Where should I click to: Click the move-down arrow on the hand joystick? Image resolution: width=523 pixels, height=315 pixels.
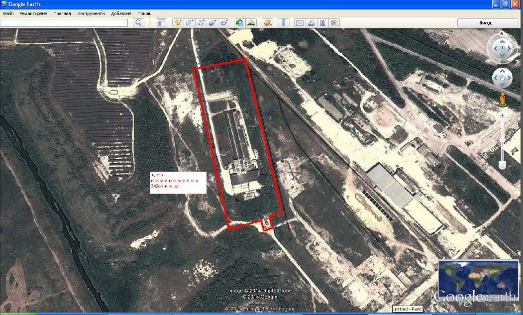pyautogui.click(x=502, y=85)
